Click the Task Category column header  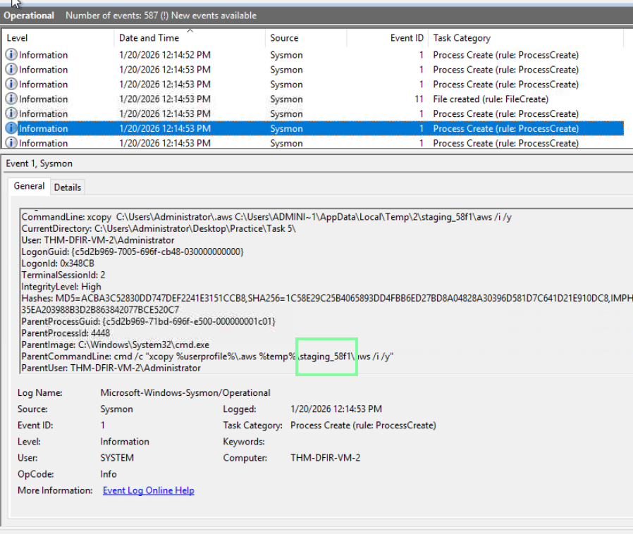[x=462, y=38]
